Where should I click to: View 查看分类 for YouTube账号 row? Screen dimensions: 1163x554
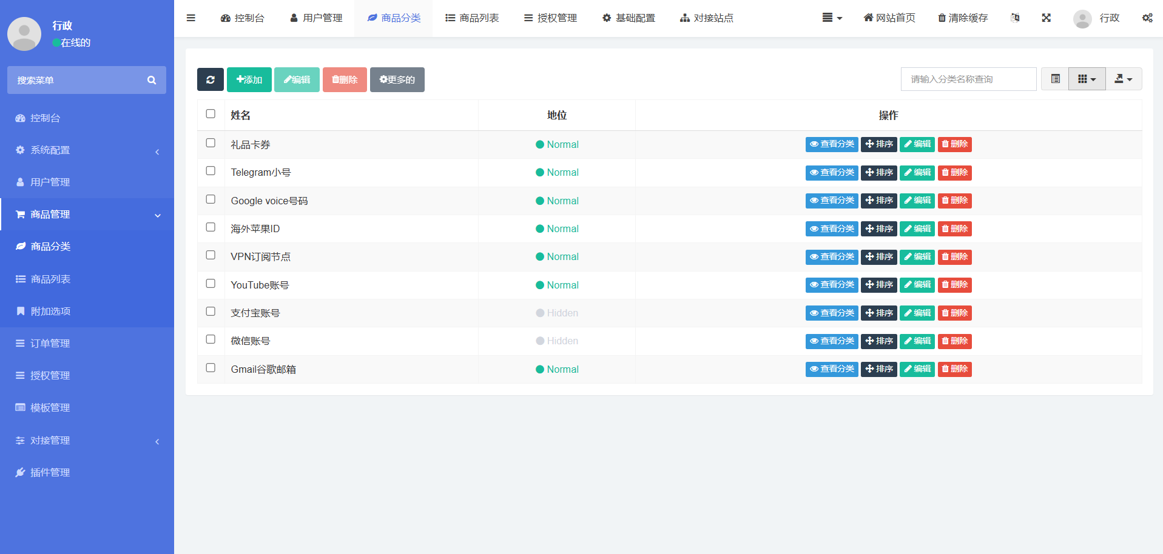point(832,285)
